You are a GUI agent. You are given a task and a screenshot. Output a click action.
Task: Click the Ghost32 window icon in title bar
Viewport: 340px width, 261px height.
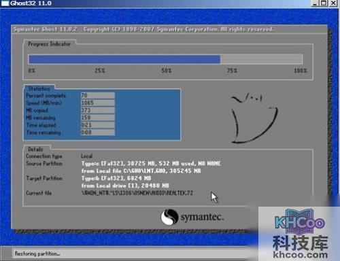[x=5, y=3]
